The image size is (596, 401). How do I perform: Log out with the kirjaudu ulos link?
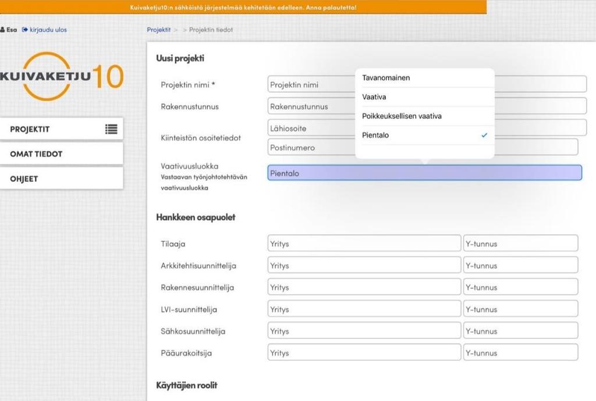[x=48, y=30]
